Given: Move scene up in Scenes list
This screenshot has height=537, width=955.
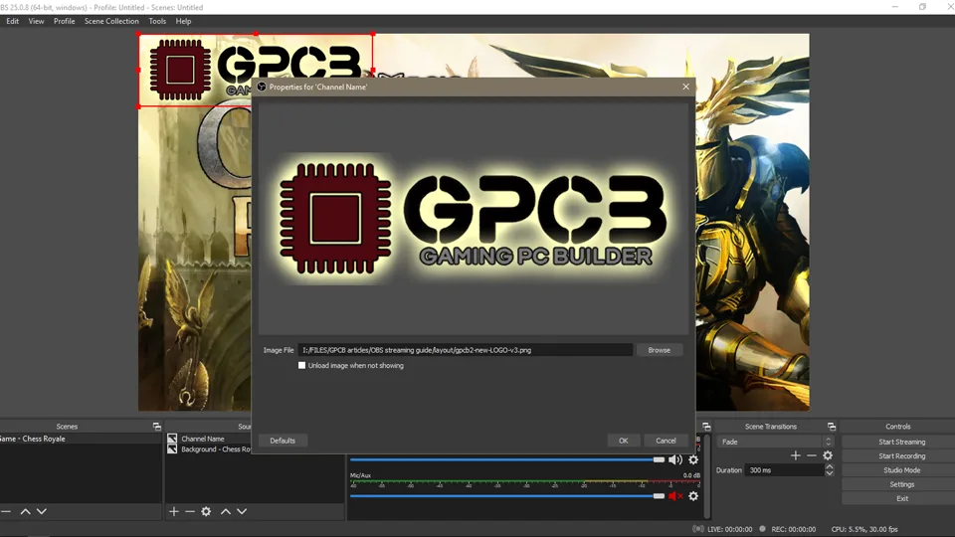Looking at the screenshot, I should point(25,511).
